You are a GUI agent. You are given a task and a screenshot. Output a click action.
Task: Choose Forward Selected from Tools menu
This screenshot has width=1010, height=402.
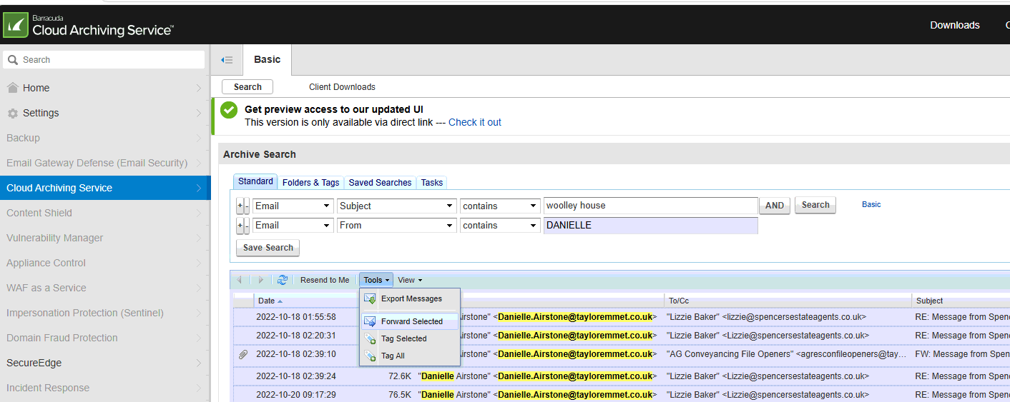410,321
